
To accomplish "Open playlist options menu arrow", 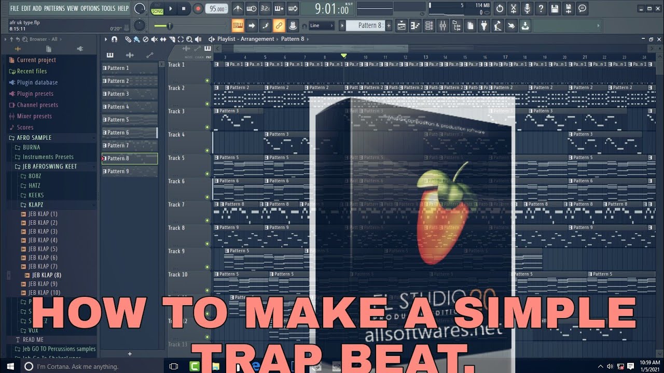I will pyautogui.click(x=106, y=39).
